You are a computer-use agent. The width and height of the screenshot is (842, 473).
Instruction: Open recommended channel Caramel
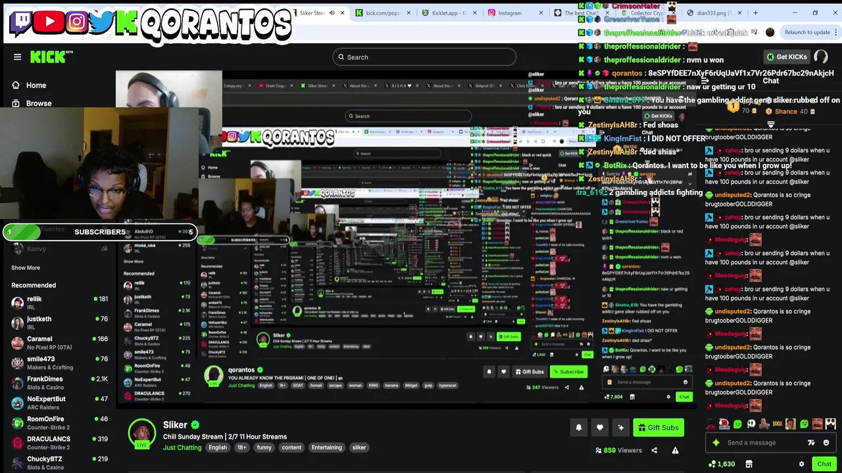coord(59,342)
